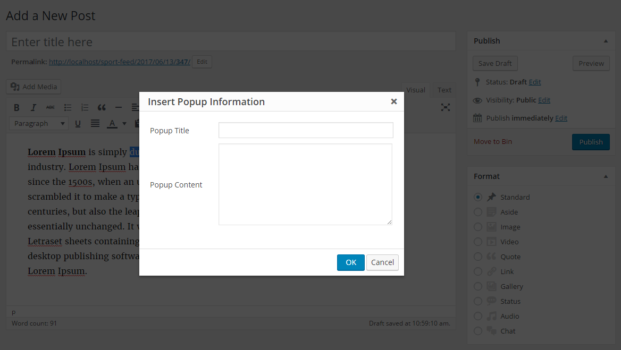Underline the selected text
621x350 pixels.
tap(78, 124)
